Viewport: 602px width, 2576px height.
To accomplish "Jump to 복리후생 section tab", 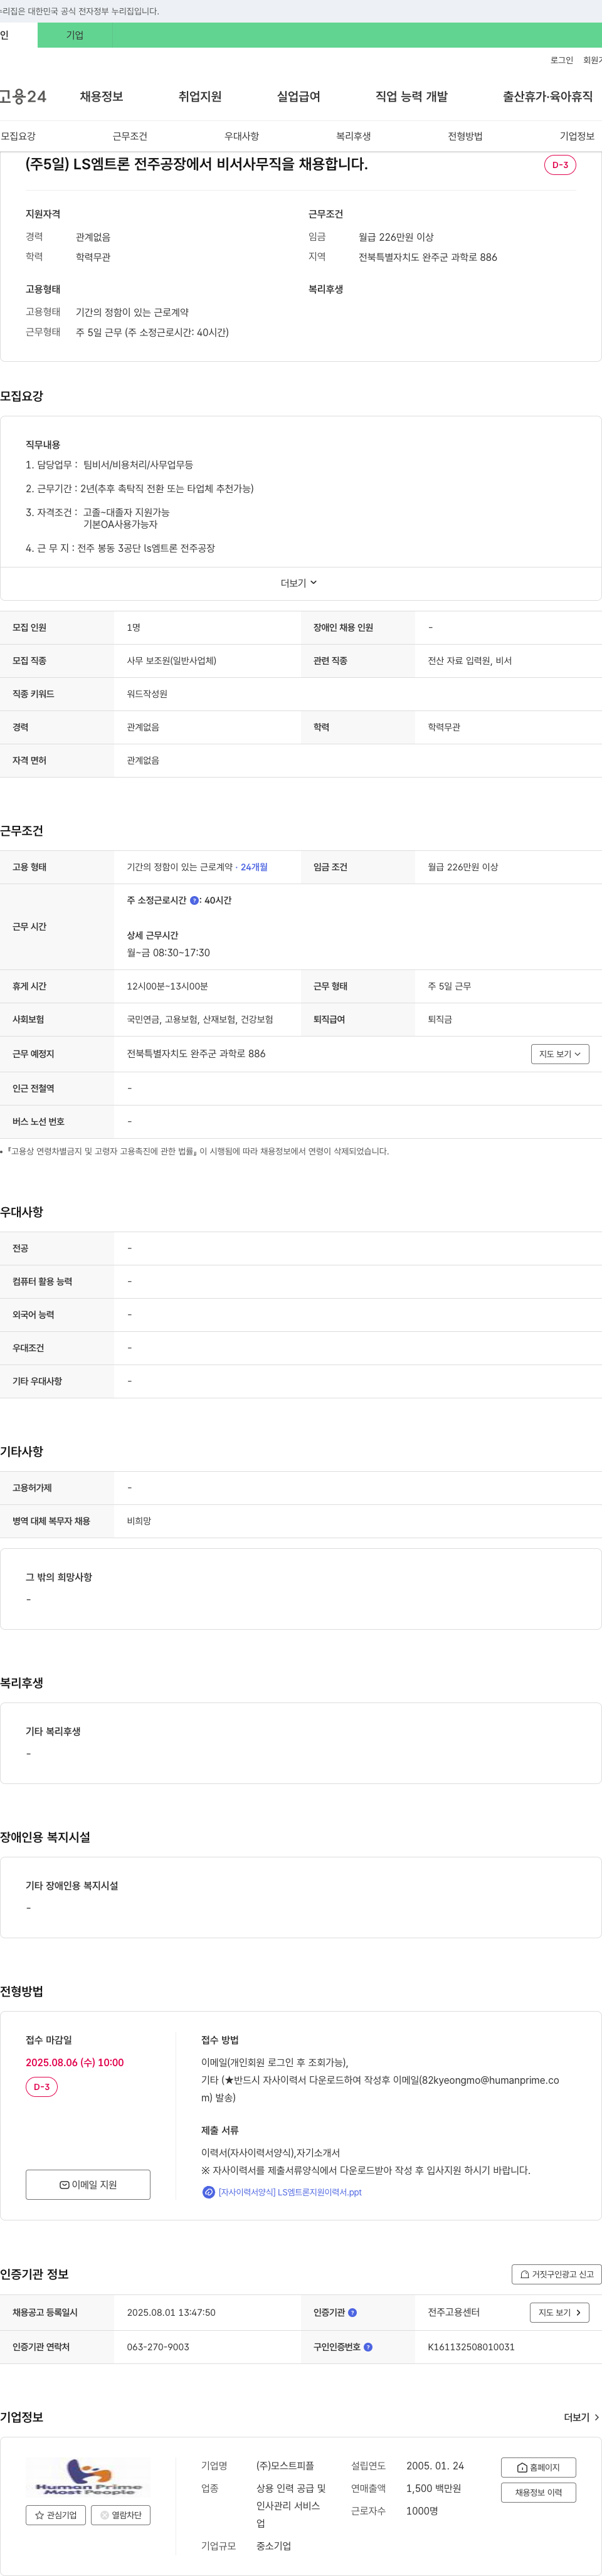I will [x=353, y=136].
